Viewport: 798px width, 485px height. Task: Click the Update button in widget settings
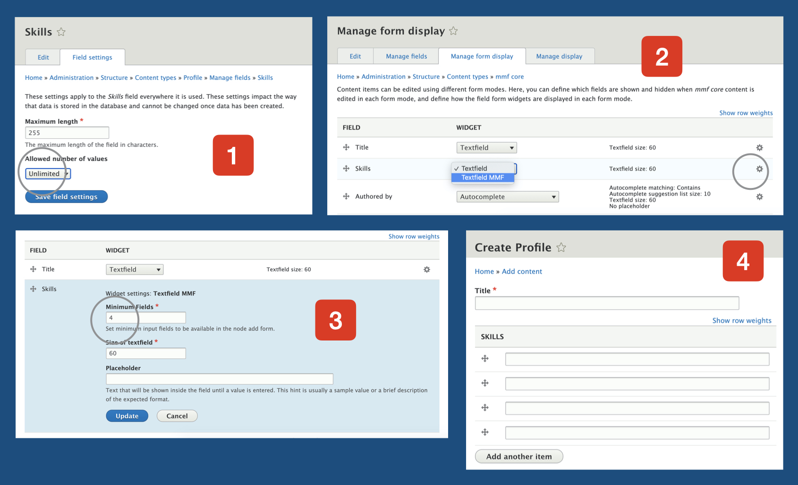127,416
